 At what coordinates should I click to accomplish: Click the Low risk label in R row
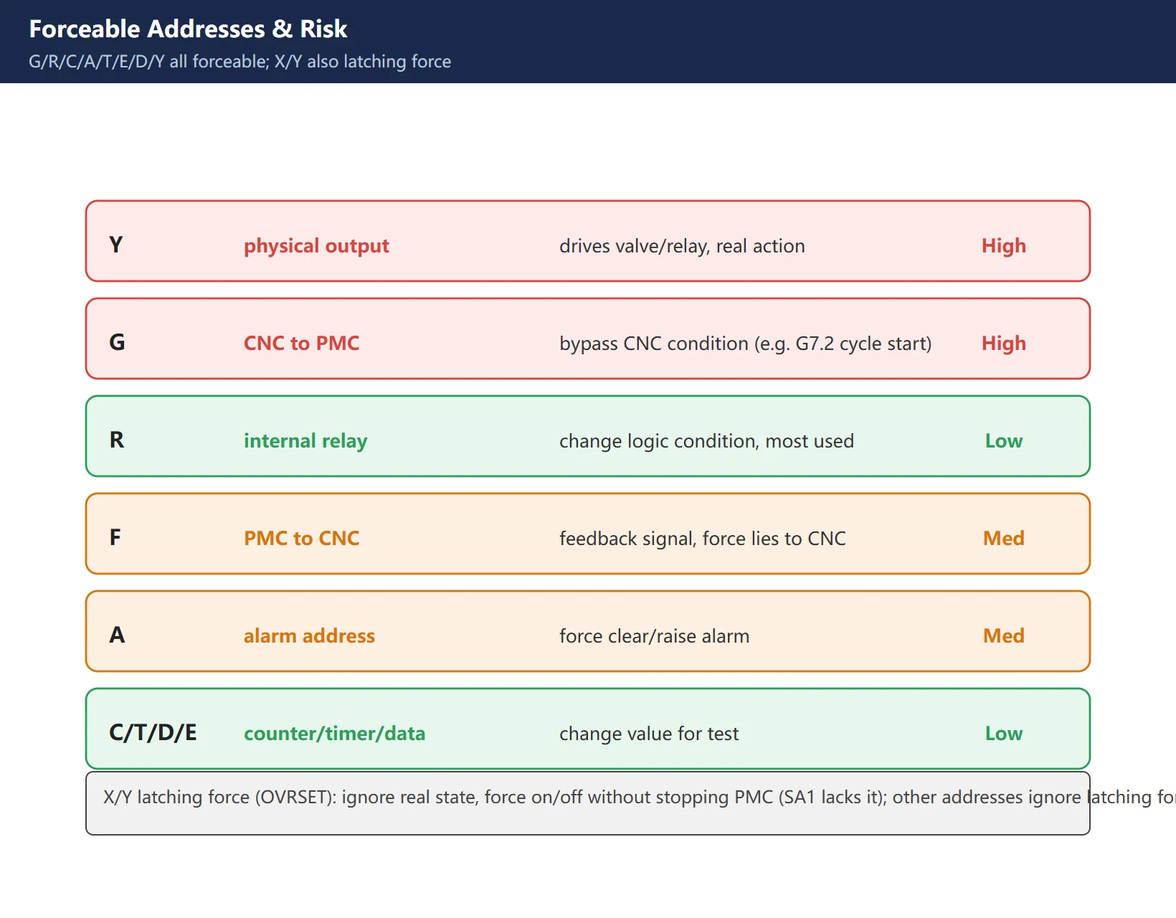pos(1004,441)
